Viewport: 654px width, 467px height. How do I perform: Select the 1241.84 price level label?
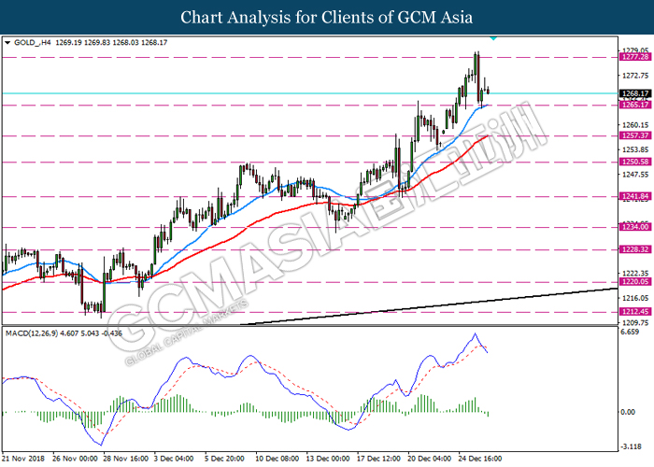635,196
